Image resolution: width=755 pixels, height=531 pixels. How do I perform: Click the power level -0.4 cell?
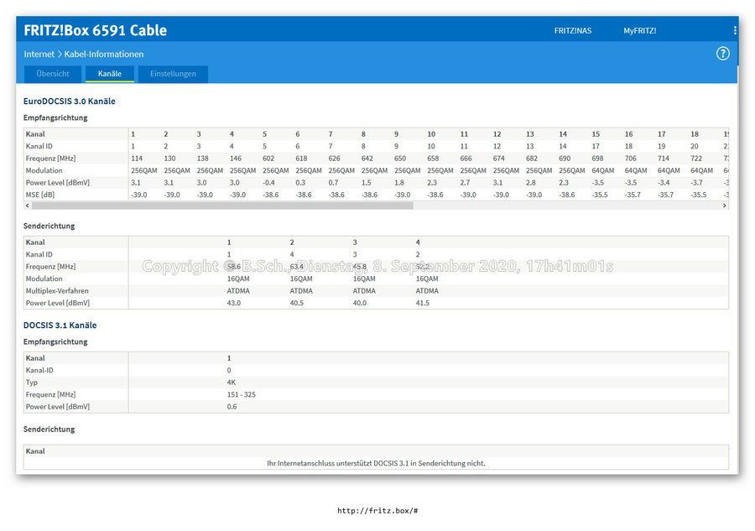click(268, 183)
